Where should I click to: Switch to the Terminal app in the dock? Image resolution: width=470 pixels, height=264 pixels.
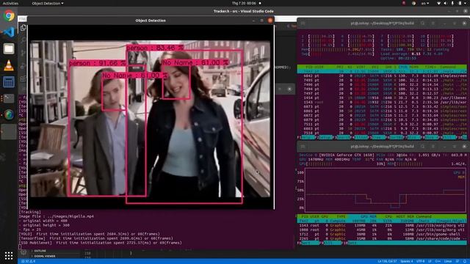click(9, 98)
